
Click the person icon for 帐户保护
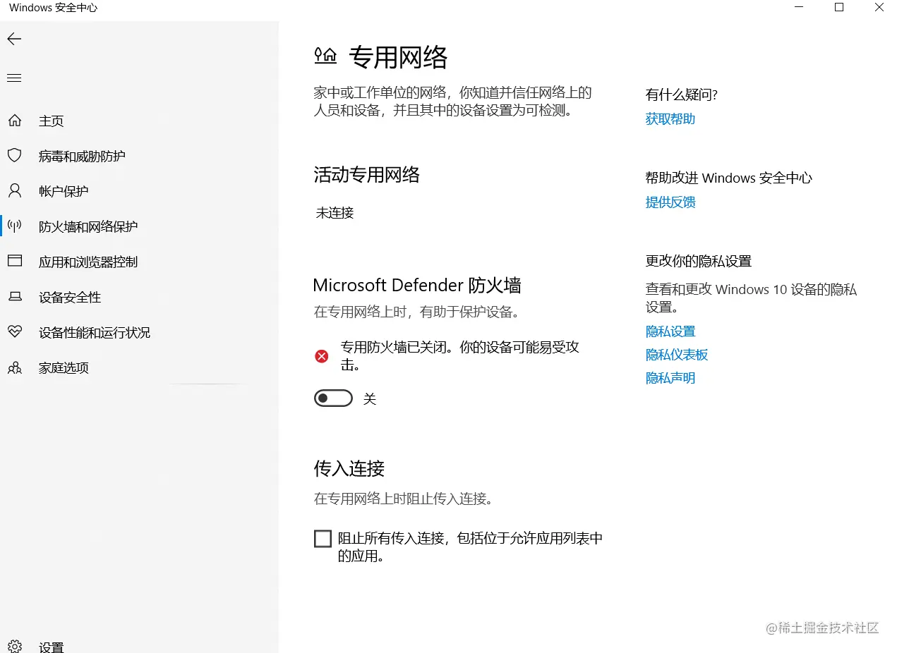point(15,191)
